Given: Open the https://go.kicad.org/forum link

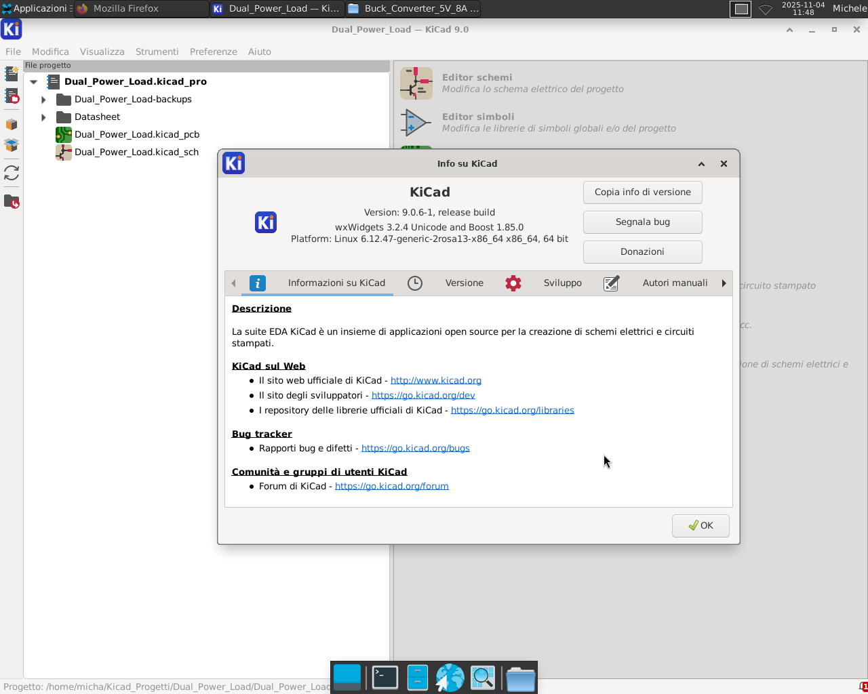Looking at the screenshot, I should 392,487.
